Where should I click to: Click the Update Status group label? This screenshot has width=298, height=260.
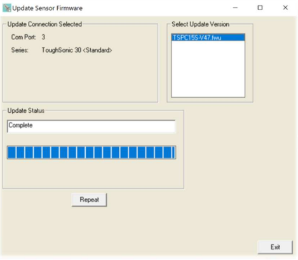point(26,110)
